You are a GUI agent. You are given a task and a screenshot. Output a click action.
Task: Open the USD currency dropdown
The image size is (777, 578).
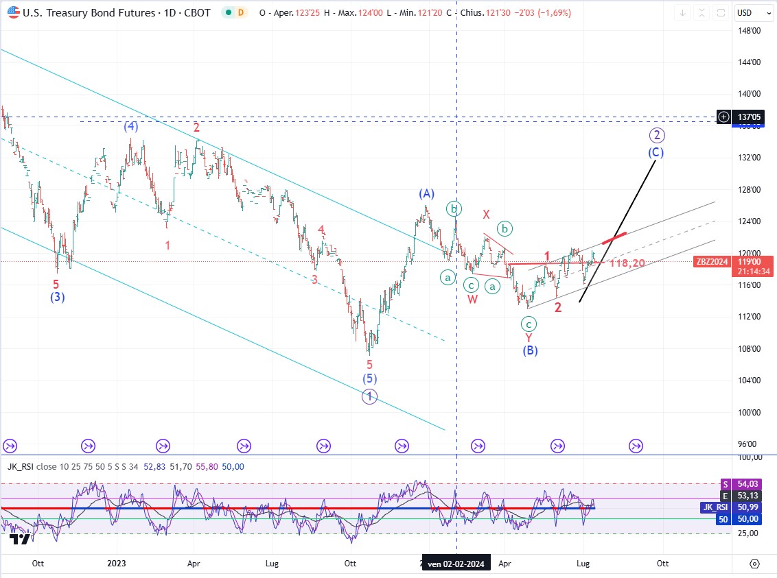(754, 13)
